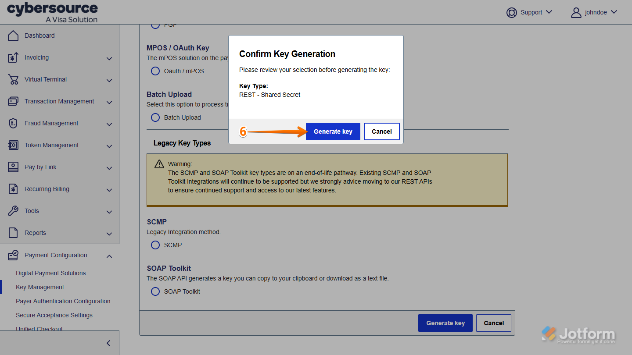Click the Token Management safe icon
Viewport: 632px width, 355px height.
point(13,145)
